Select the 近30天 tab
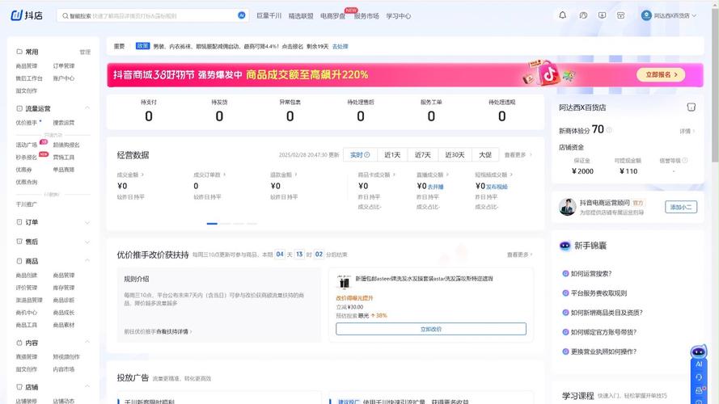The height and width of the screenshot is (404, 719). click(x=455, y=155)
